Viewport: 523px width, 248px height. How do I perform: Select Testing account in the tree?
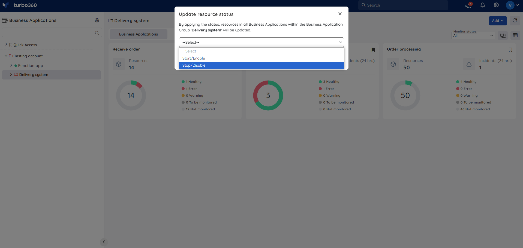point(28,56)
